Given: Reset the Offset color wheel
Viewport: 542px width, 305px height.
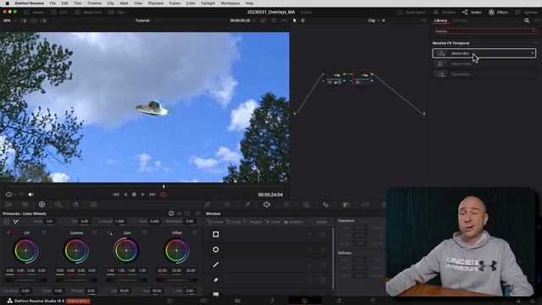Looking at the screenshot, I should 195,233.
